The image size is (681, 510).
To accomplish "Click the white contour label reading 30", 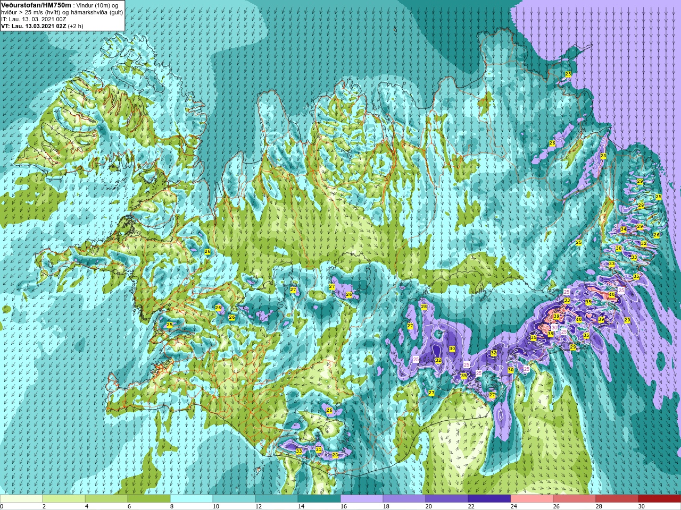I will tap(554, 327).
